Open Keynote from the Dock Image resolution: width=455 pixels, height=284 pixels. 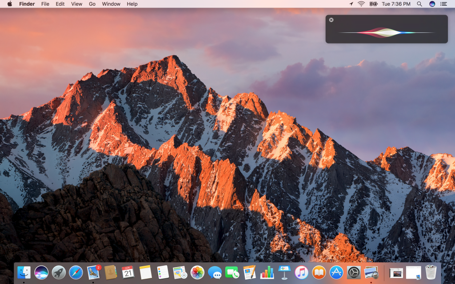point(284,272)
